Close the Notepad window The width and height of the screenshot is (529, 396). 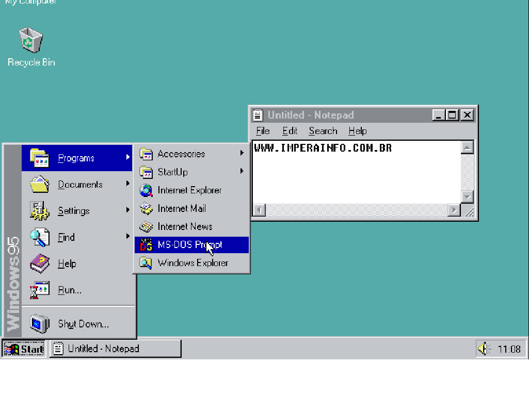pyautogui.click(x=467, y=115)
